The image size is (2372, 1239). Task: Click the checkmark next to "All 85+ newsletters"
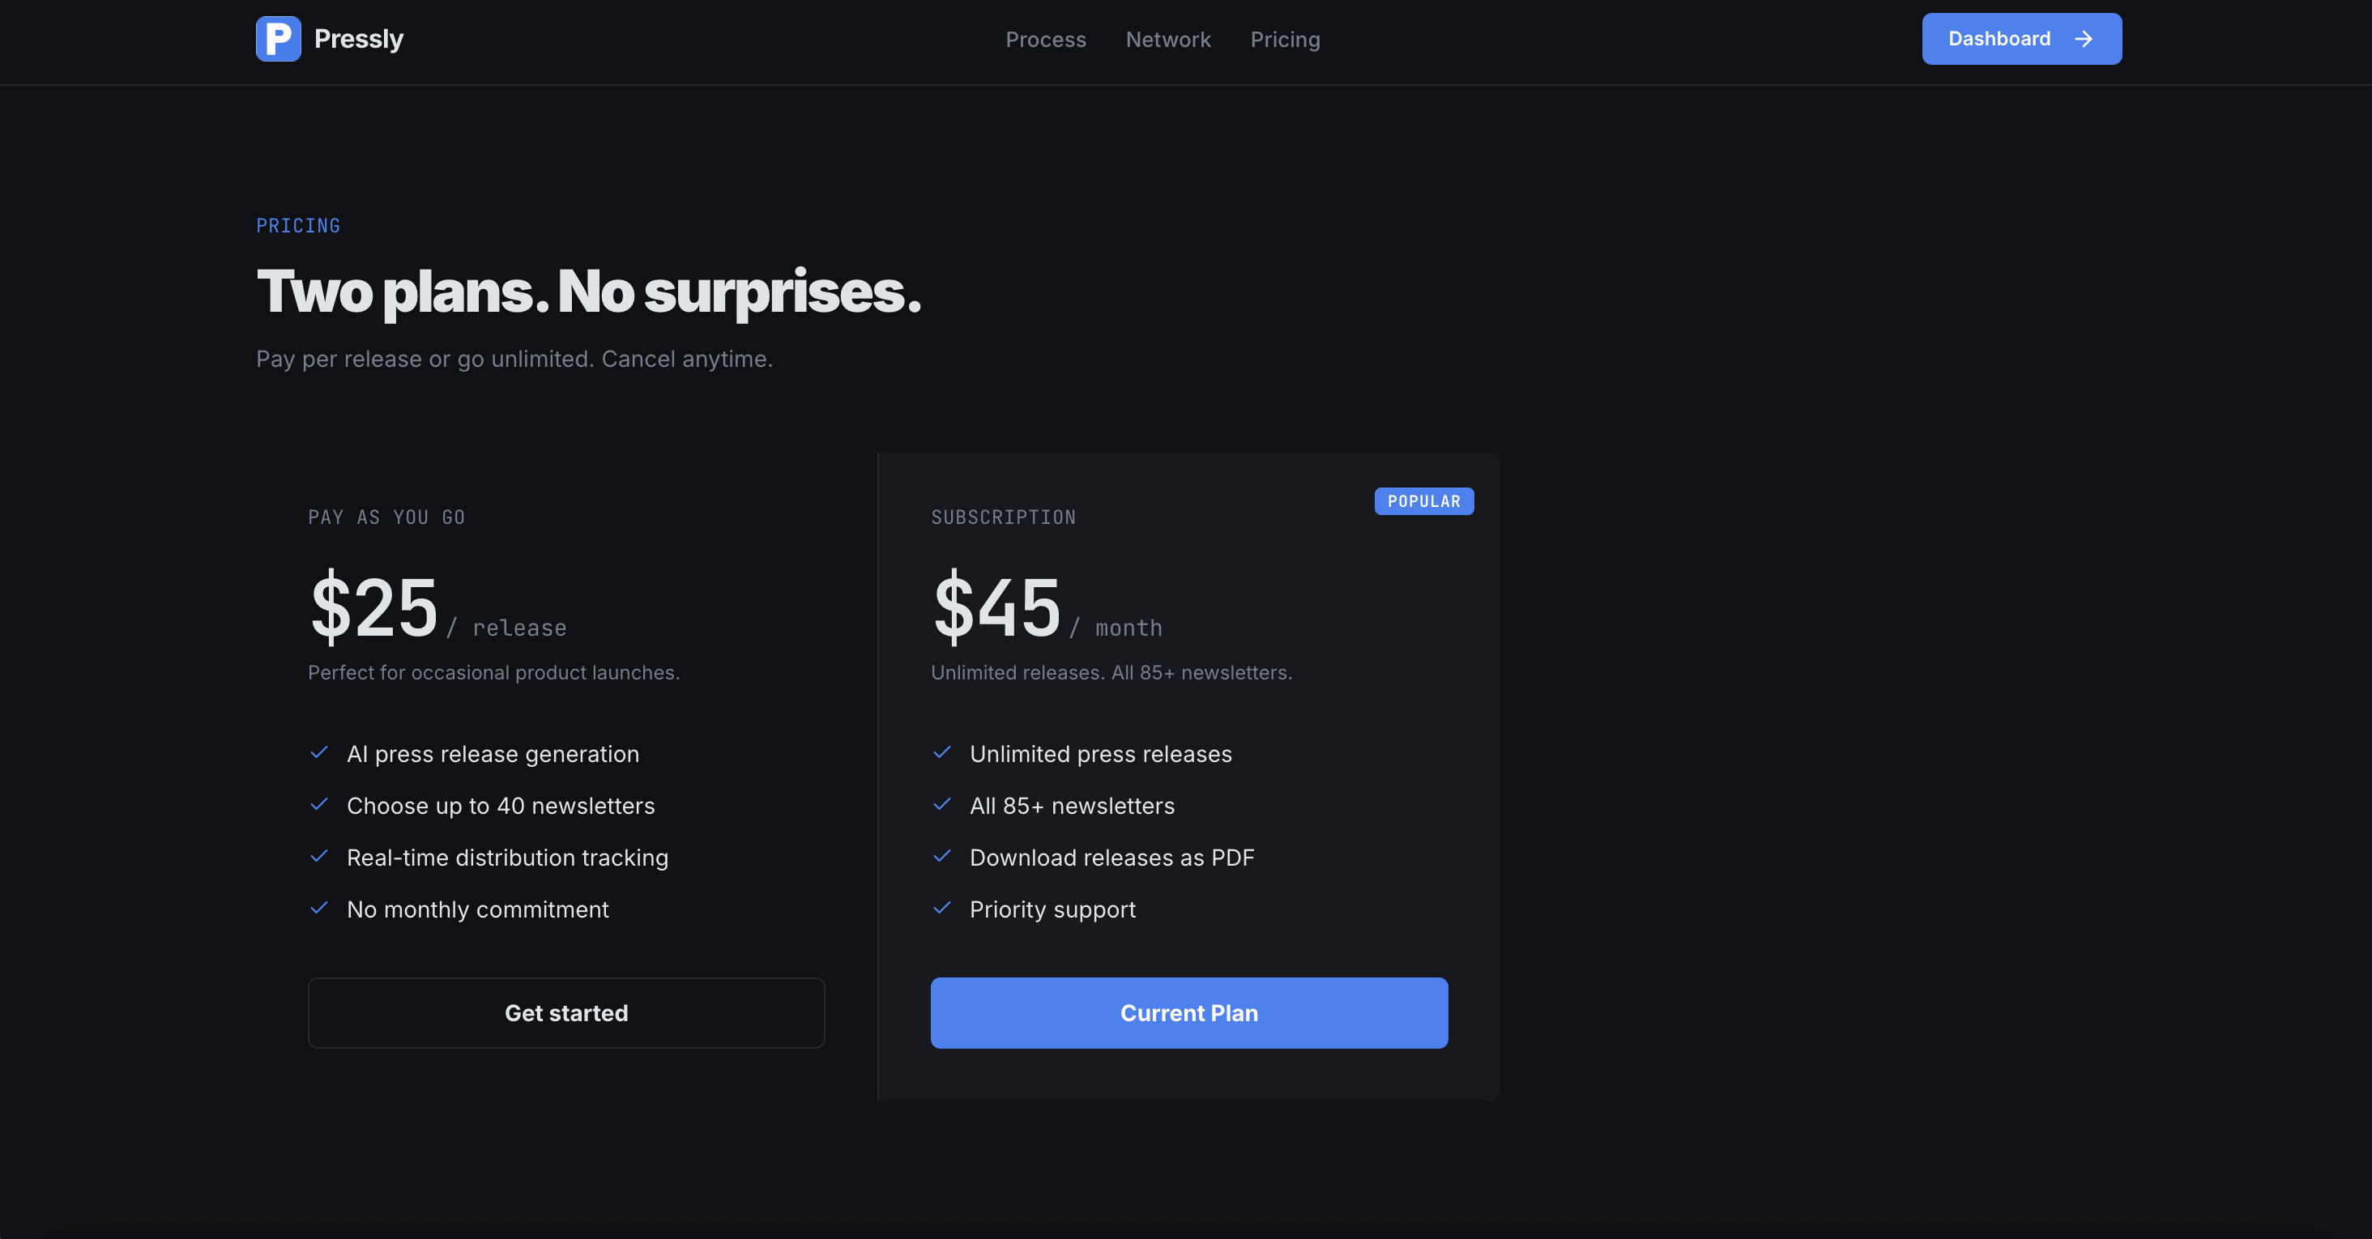[x=942, y=806]
